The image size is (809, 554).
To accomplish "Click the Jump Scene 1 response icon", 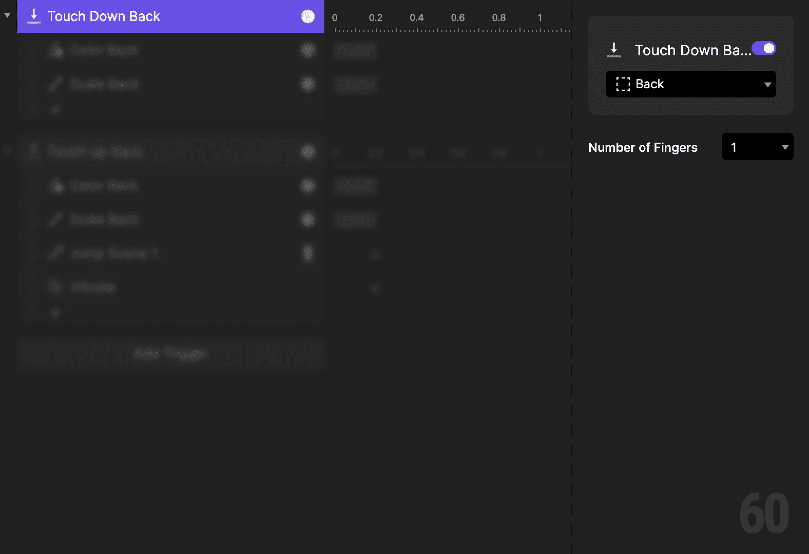I will point(56,252).
